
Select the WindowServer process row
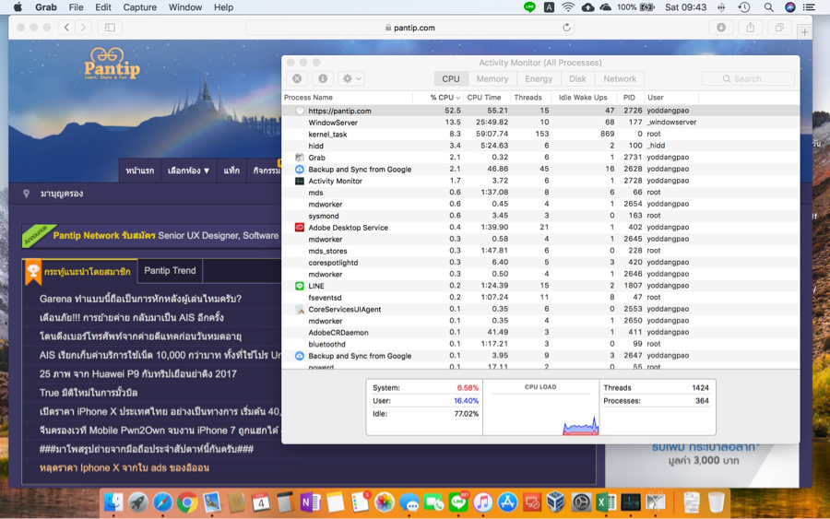point(540,123)
